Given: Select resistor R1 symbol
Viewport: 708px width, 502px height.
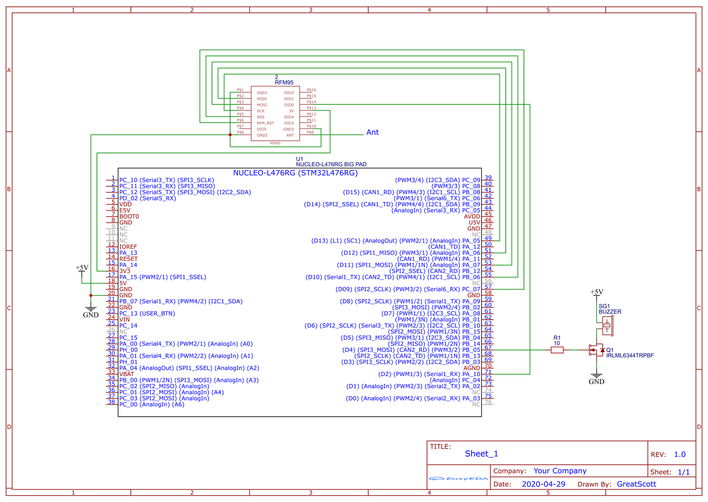Looking at the screenshot, I should pos(557,350).
